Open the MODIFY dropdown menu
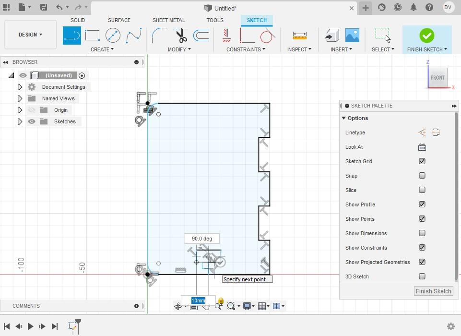461x336 pixels. tap(179, 49)
